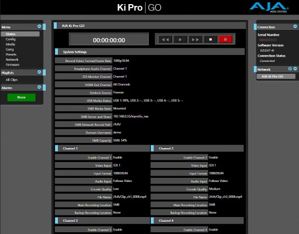Open the Firmware menu item

tap(12, 64)
